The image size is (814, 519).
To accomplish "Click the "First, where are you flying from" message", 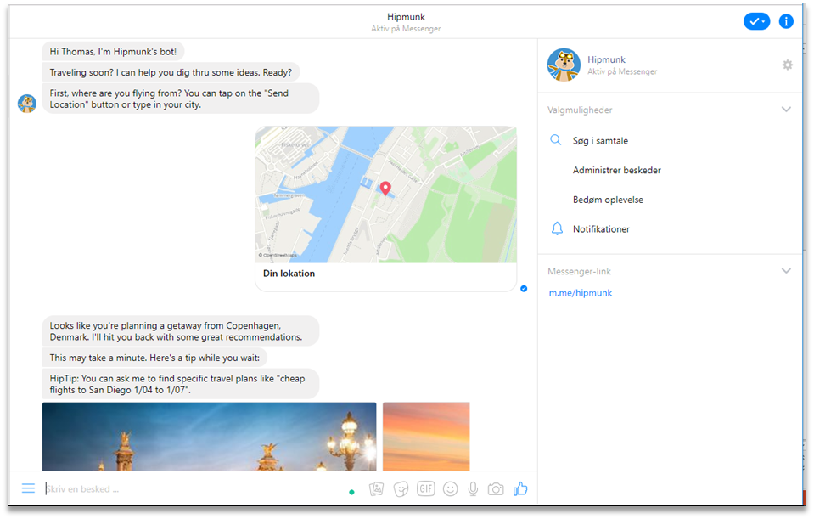I will (180, 99).
